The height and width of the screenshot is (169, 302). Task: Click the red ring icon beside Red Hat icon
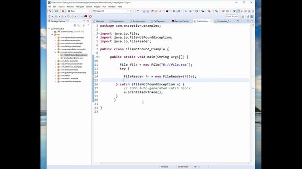point(90,16)
